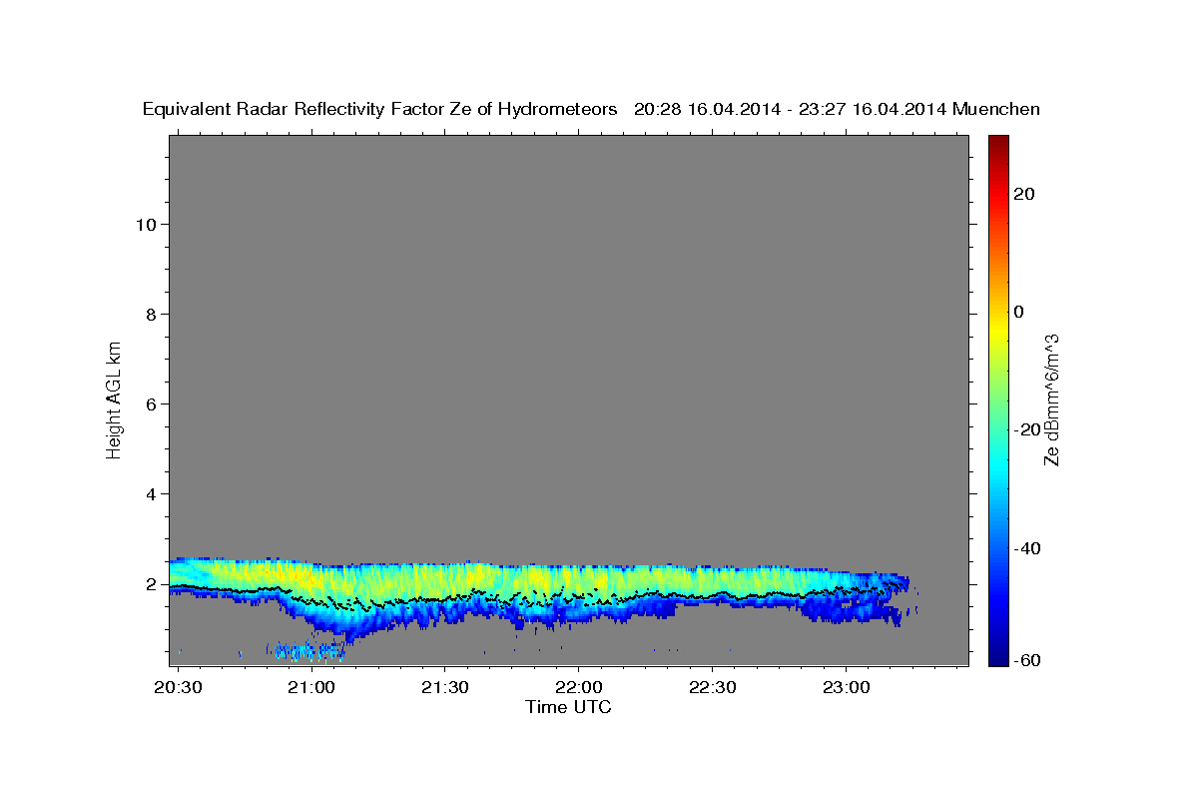Click the colorbar label -20

[x=1027, y=429]
